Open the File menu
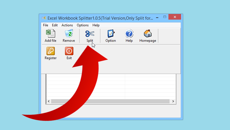The image size is (230, 130). pos(46,25)
